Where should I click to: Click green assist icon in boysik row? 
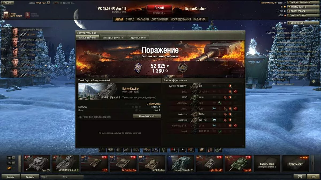click(x=220, y=131)
